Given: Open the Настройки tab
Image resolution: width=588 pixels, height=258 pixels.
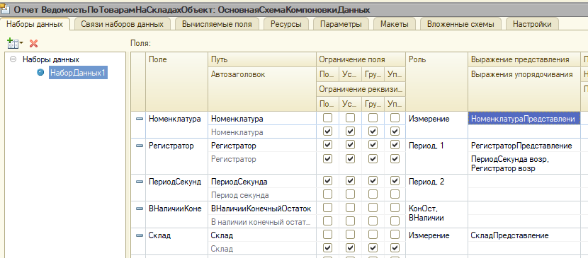Looking at the screenshot, I should [532, 24].
